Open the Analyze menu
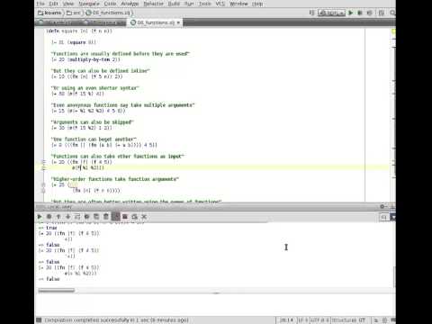The width and height of the screenshot is (432, 324). click(130, 4)
